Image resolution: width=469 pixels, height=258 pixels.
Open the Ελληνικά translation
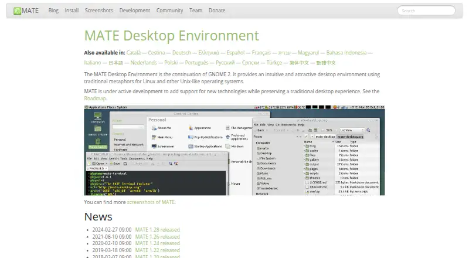(x=209, y=53)
